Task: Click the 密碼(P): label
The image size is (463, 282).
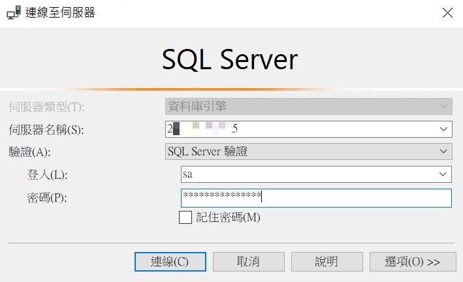Action: point(47,198)
